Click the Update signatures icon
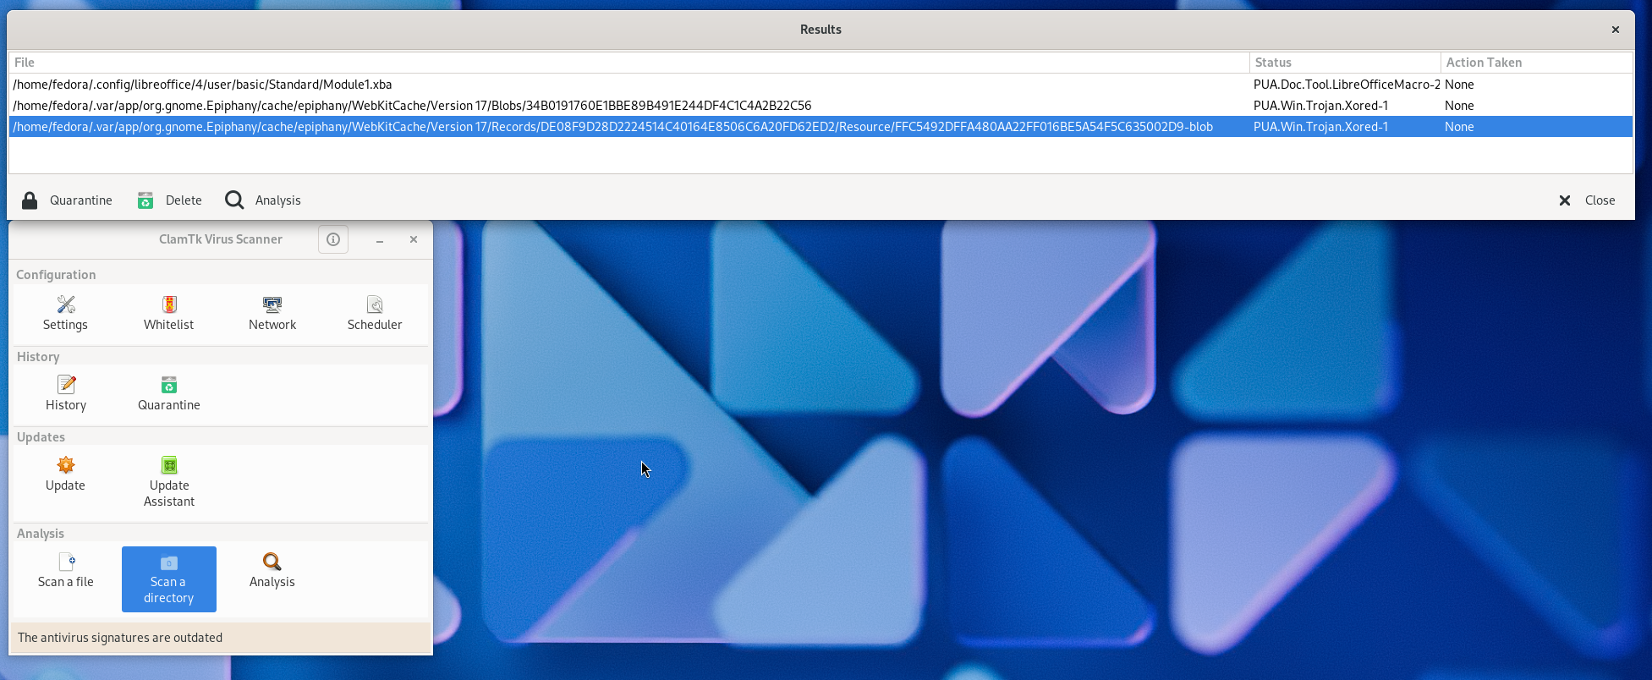This screenshot has height=680, width=1652. click(x=65, y=474)
